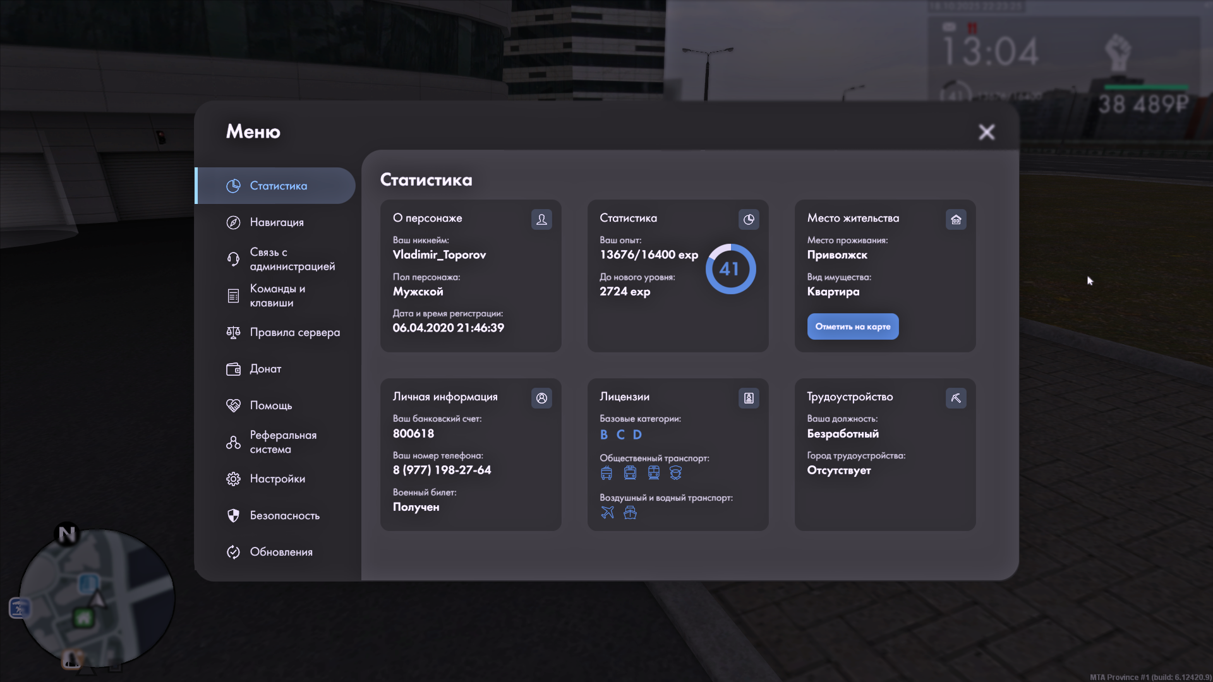Screen dimensions: 1213x682
Task: Open Связь с администрацией section
Action: pyautogui.click(x=291, y=259)
